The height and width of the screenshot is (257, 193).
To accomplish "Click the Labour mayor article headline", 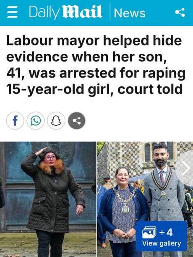I will (96, 65).
